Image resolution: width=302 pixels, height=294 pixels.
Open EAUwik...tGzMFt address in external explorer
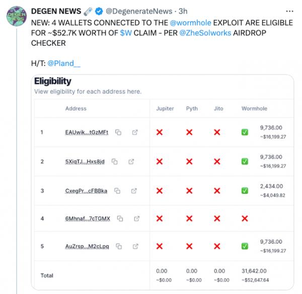point(135,132)
